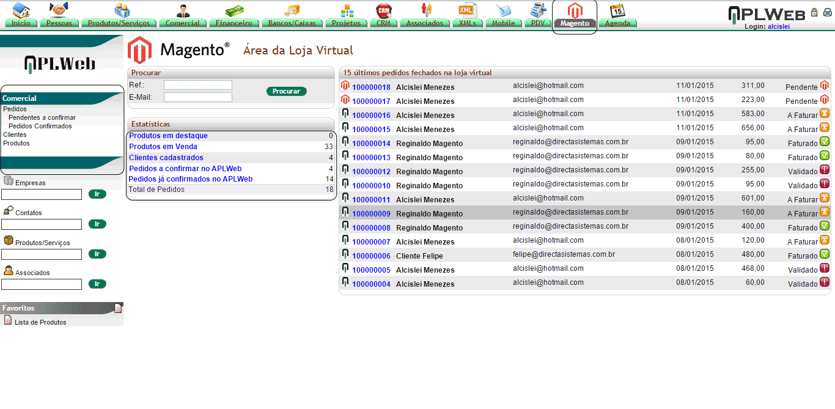Open the CRM icon
Image resolution: width=835 pixels, height=409 pixels.
point(383,10)
